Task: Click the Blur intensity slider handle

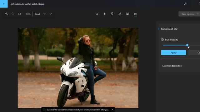Action: (187, 45)
